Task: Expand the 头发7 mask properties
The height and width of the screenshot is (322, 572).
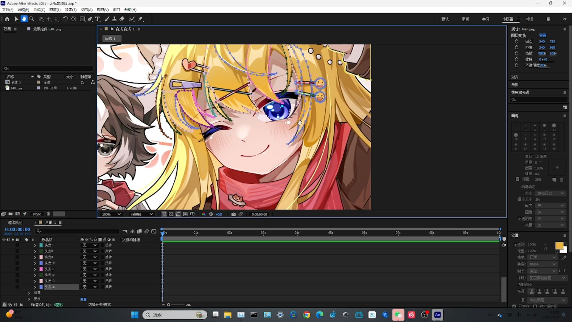Action: [x=35, y=245]
